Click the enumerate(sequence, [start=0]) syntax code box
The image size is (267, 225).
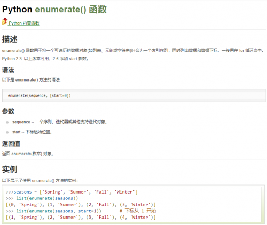[x=134, y=95]
